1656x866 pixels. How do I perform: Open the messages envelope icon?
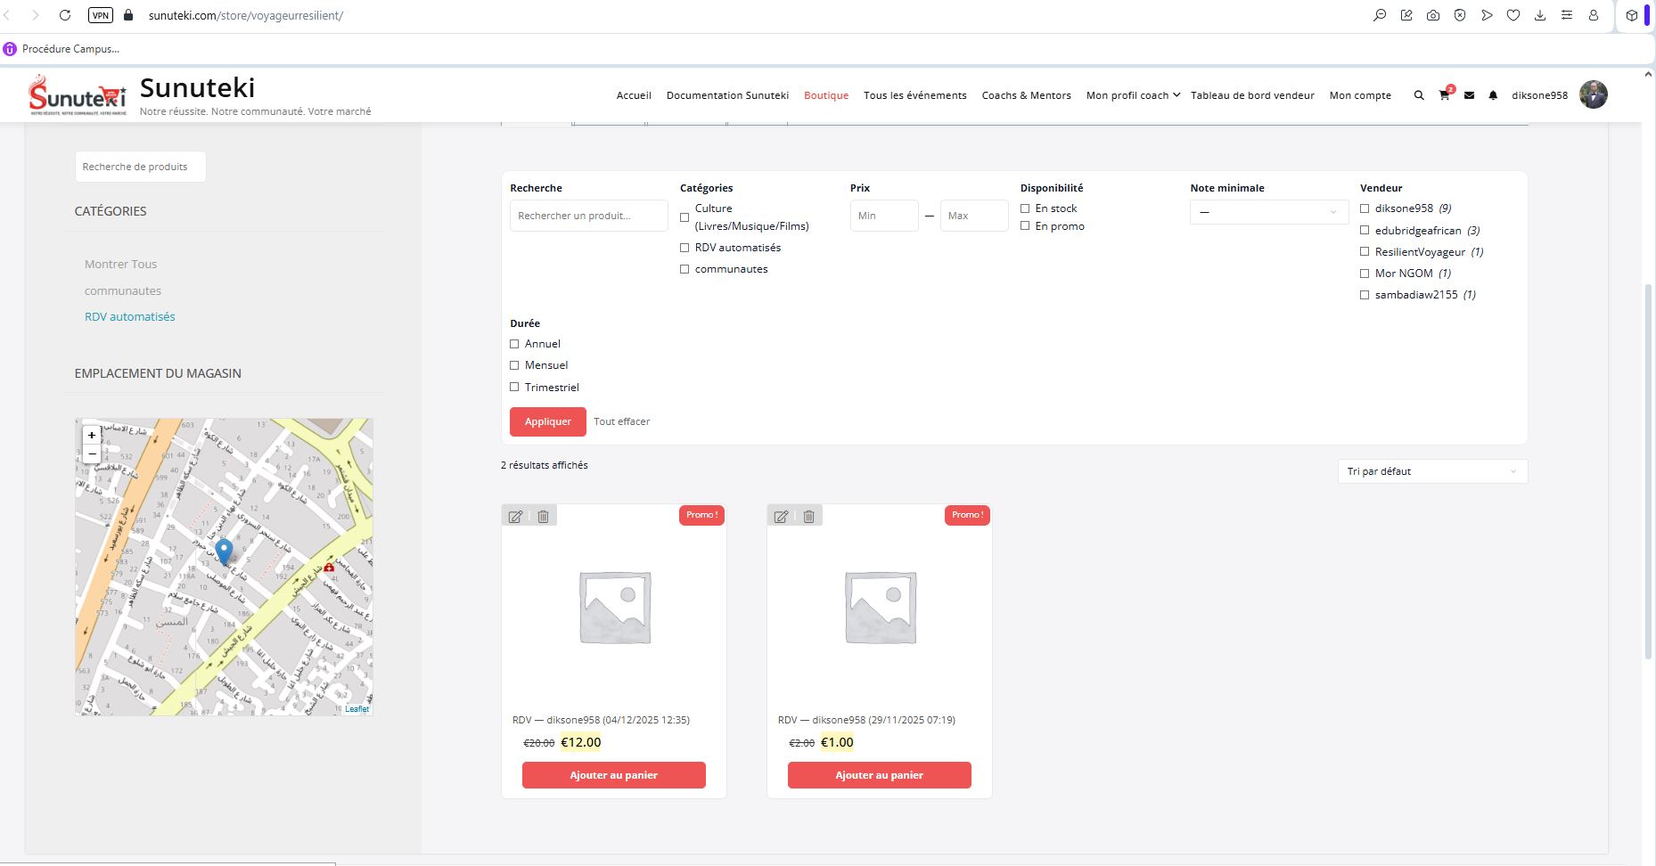[1469, 95]
